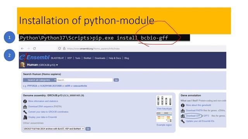The image size is (248, 139).
Task: Click the Search Human (Homo sapiens) heading
Action: (42, 74)
